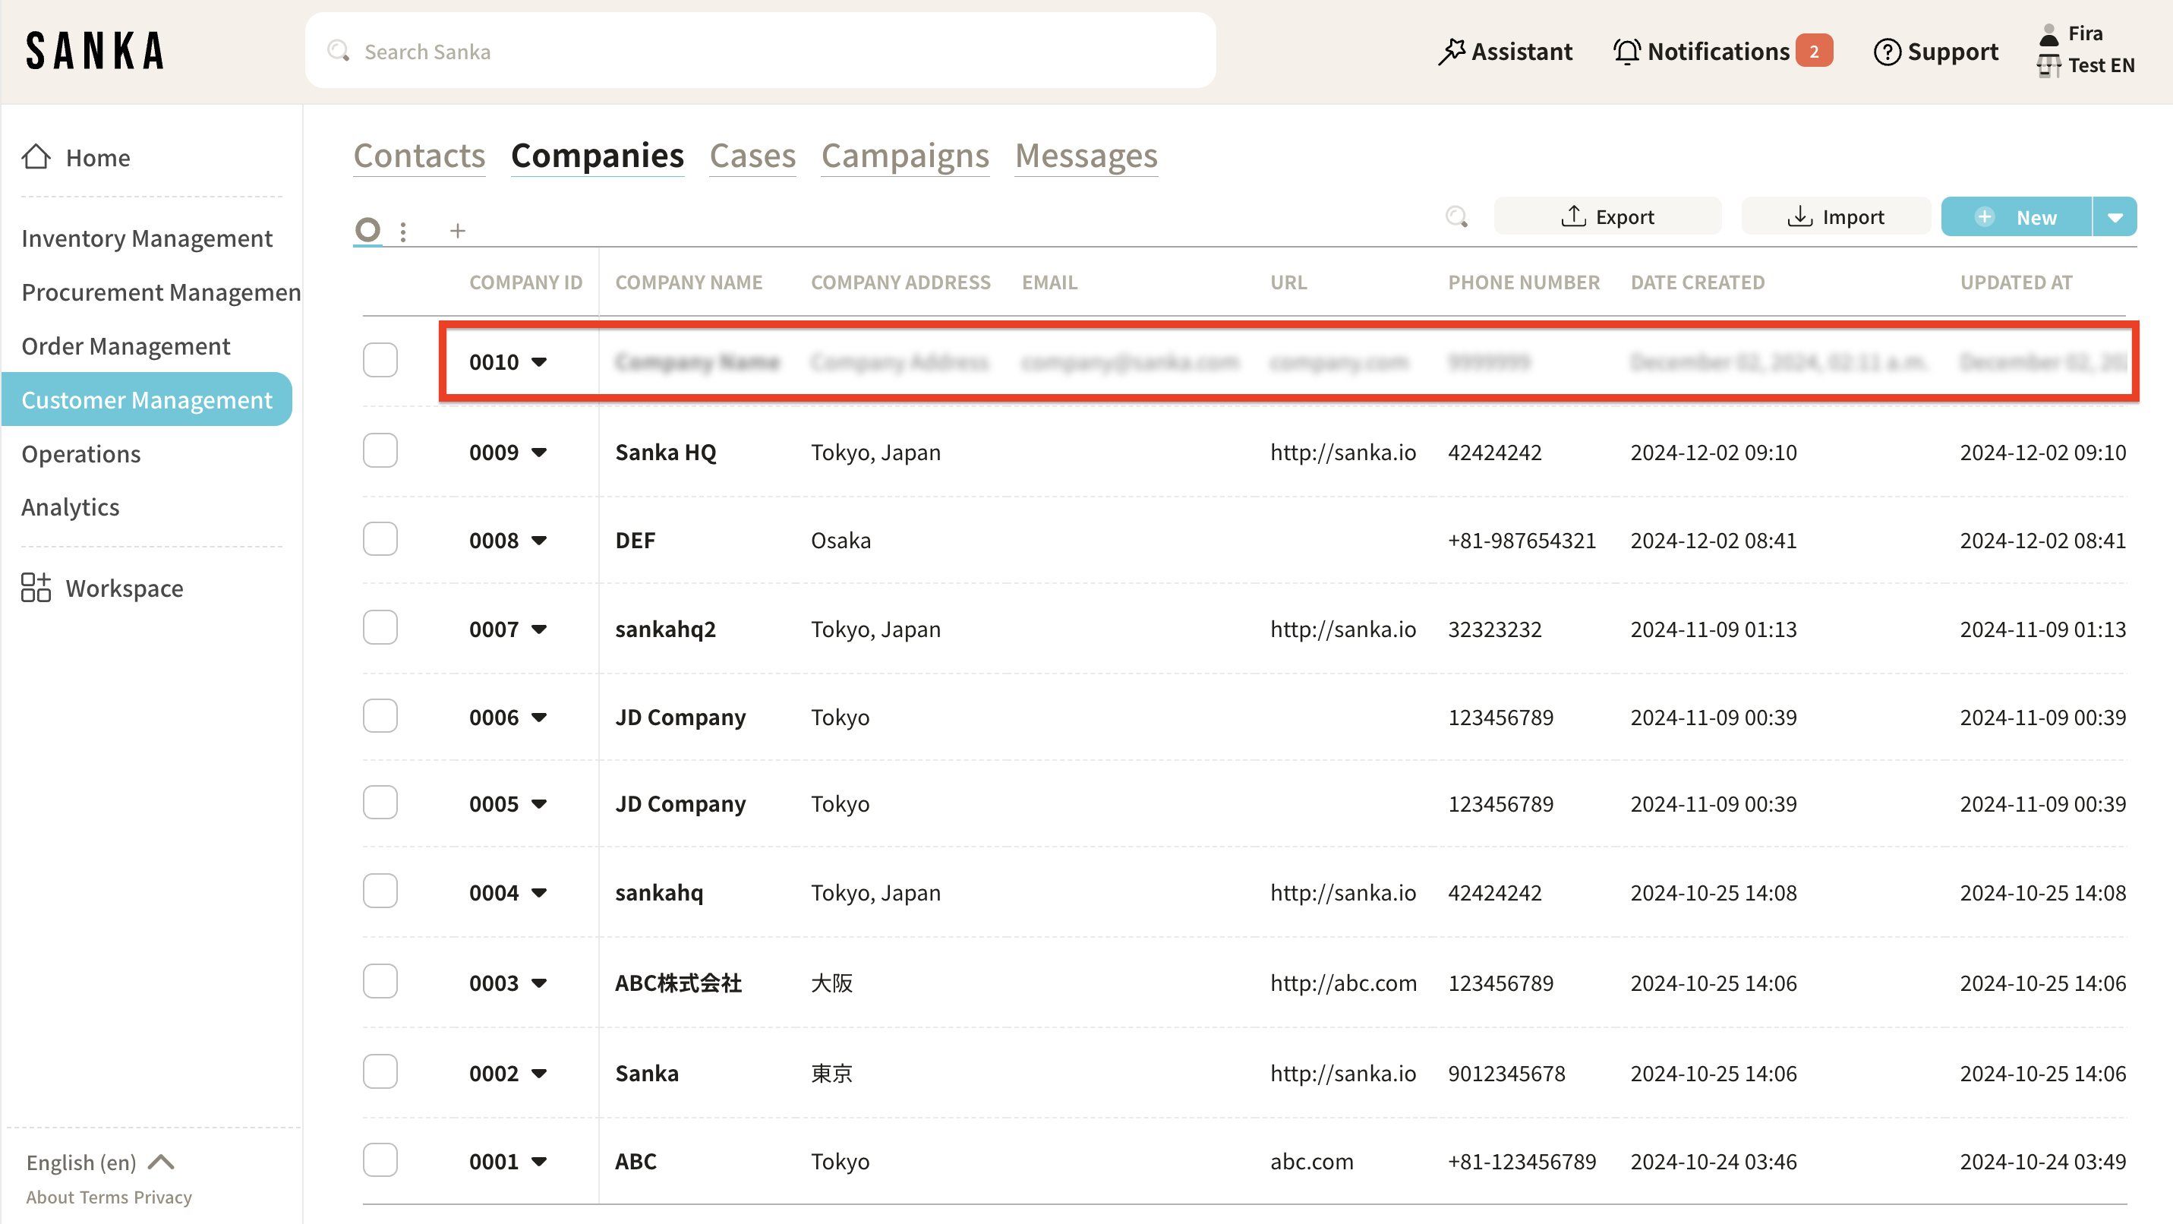Open Workspace grid icon
The height and width of the screenshot is (1224, 2173).
(36, 588)
